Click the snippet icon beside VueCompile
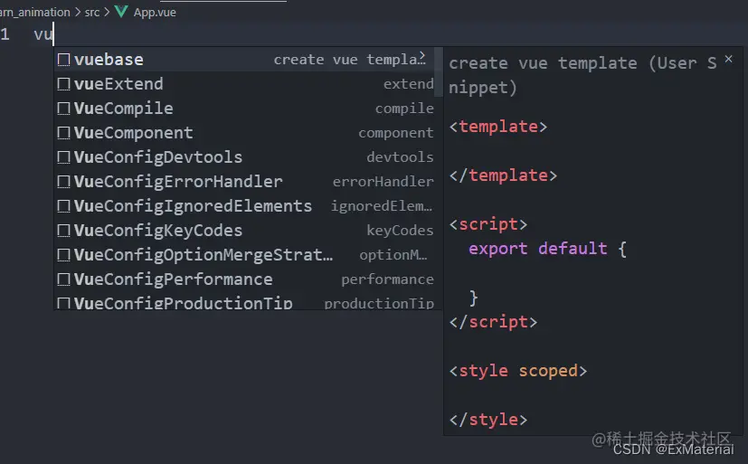 tap(63, 109)
